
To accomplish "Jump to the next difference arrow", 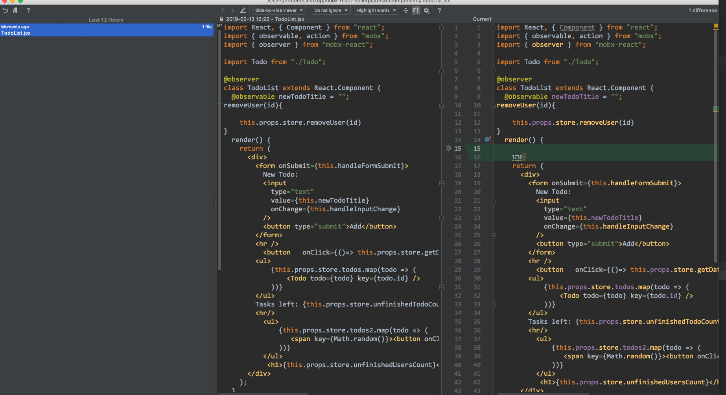I will (x=233, y=10).
